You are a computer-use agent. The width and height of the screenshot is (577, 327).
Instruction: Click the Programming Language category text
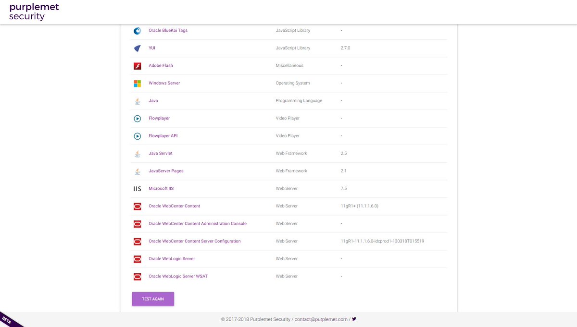pyautogui.click(x=299, y=101)
